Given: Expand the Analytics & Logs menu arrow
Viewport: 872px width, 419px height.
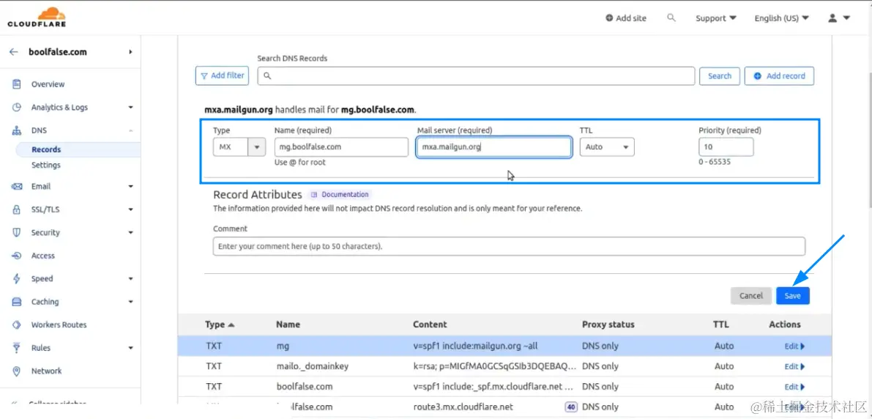Looking at the screenshot, I should coord(130,108).
